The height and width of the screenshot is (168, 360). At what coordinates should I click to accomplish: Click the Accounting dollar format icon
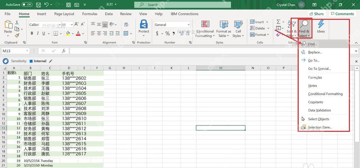tap(157, 34)
